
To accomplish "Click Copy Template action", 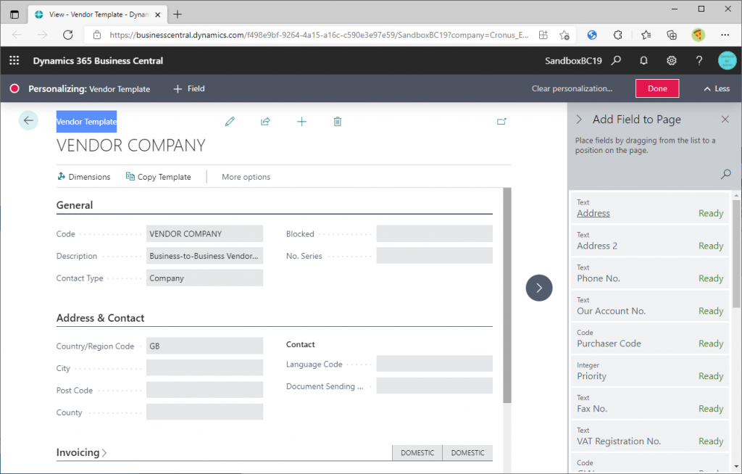I will tap(159, 177).
